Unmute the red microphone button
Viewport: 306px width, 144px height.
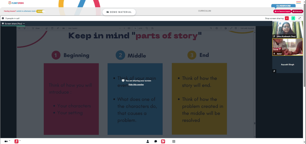pos(17,141)
